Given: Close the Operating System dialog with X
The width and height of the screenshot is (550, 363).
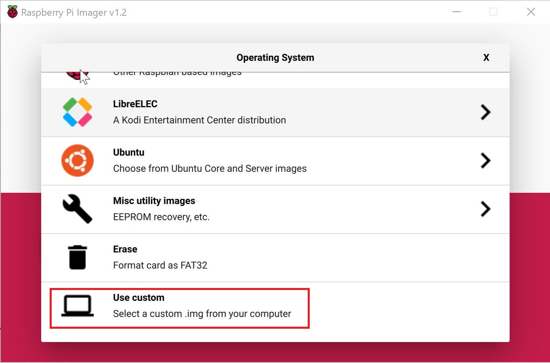Looking at the screenshot, I should point(486,58).
